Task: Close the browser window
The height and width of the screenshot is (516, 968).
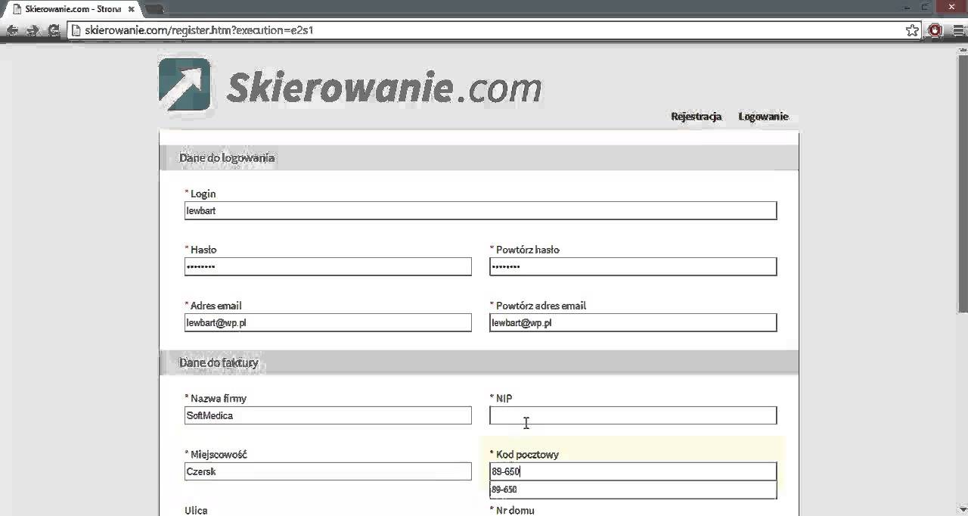Action: (x=950, y=7)
